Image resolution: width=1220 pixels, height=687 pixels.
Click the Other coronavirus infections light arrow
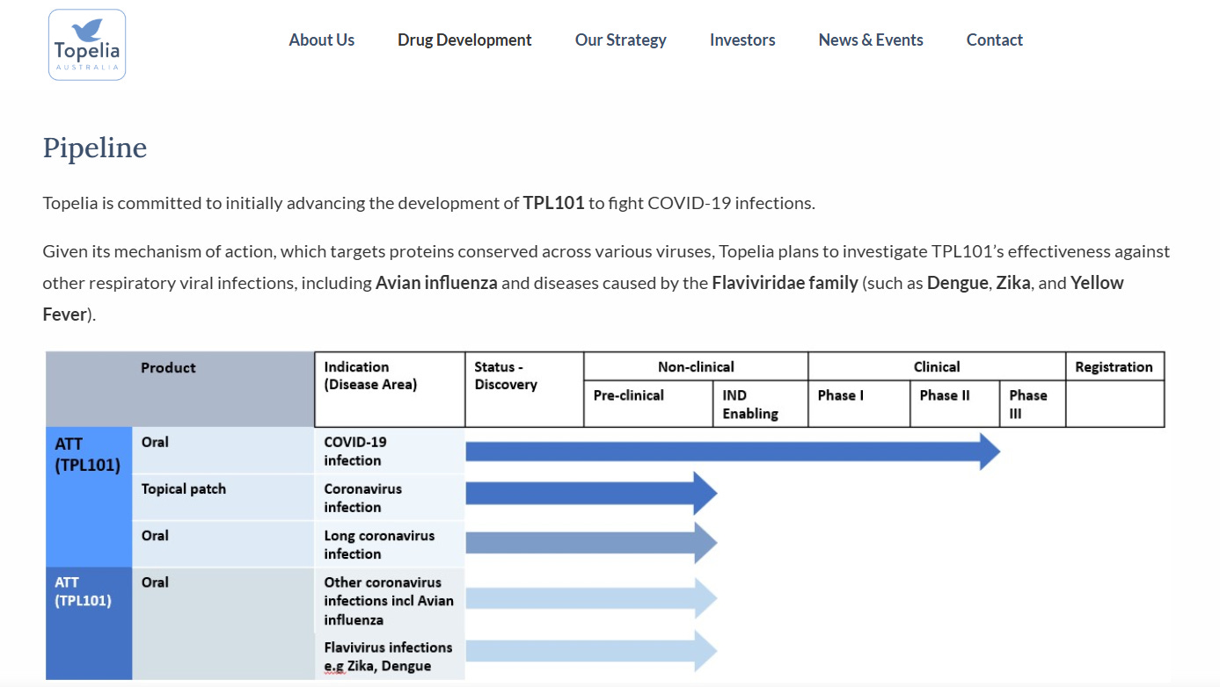(591, 598)
